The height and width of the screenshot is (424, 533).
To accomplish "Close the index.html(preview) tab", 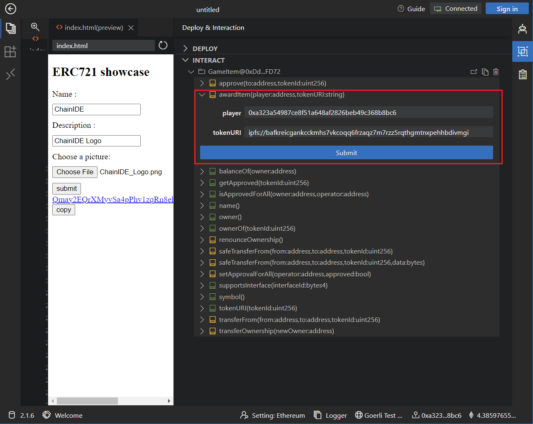I will coord(131,28).
